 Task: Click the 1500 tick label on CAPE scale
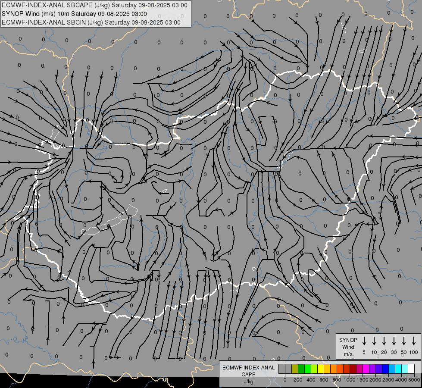point(363,380)
